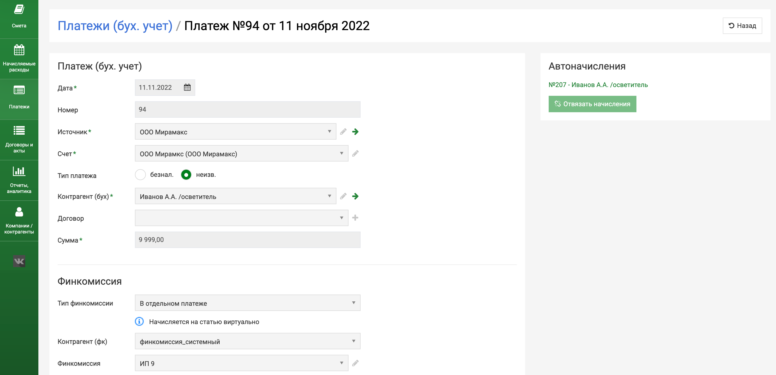Open Компании / контрагенты in the sidebar
The width and height of the screenshot is (776, 375).
pyautogui.click(x=19, y=221)
